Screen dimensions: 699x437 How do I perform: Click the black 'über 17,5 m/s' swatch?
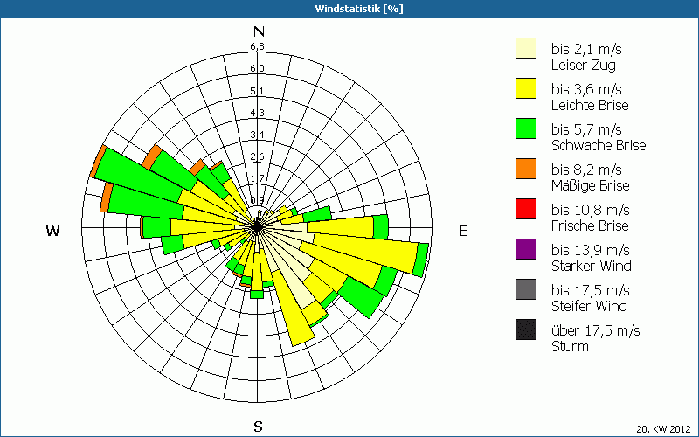coord(526,329)
